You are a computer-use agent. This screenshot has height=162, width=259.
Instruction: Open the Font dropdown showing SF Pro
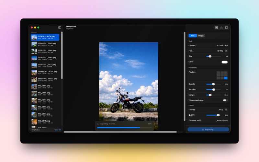222,51
